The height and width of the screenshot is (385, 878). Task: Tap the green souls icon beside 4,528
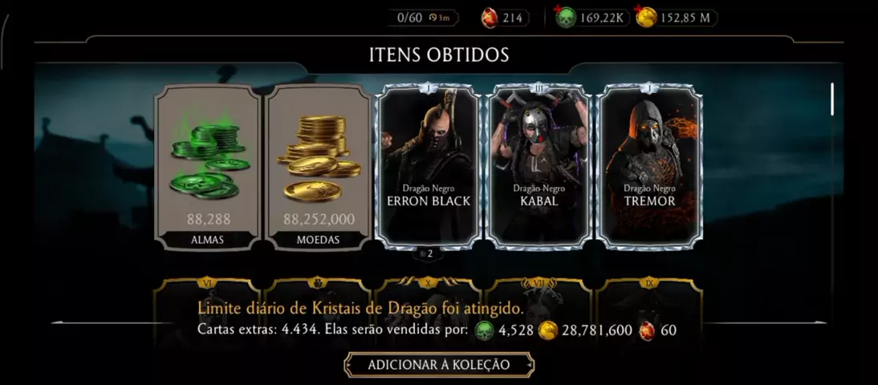point(485,330)
